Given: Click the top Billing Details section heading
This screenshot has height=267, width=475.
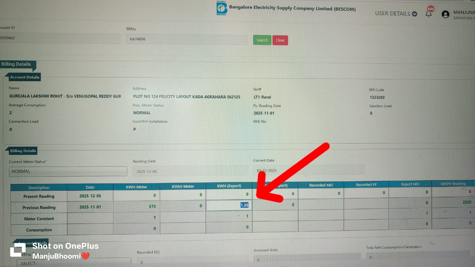Looking at the screenshot, I should 16,64.
